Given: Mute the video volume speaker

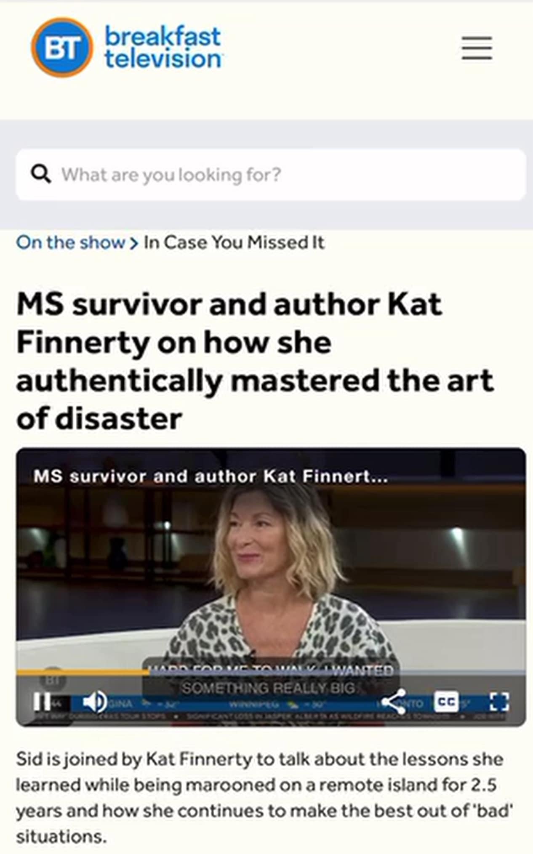Looking at the screenshot, I should click(94, 702).
